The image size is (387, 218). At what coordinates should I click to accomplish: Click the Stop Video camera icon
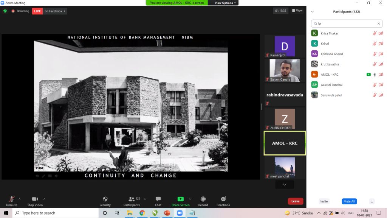click(x=35, y=199)
